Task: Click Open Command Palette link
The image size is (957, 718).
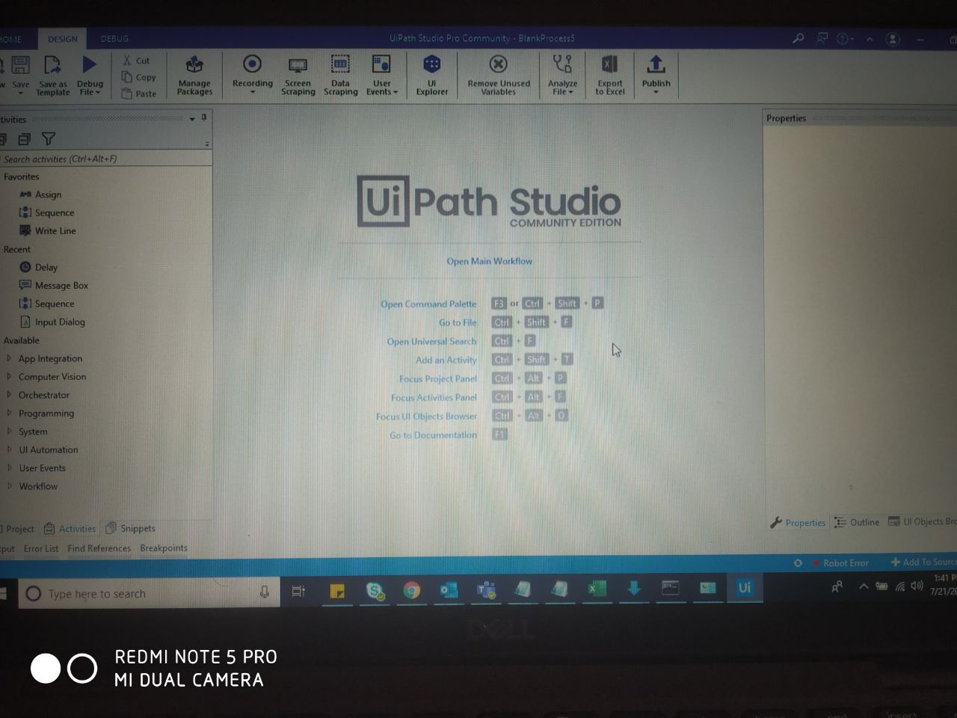Action: (428, 304)
